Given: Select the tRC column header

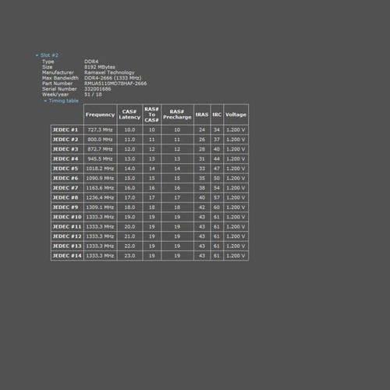Looking at the screenshot, I should click(x=217, y=115).
